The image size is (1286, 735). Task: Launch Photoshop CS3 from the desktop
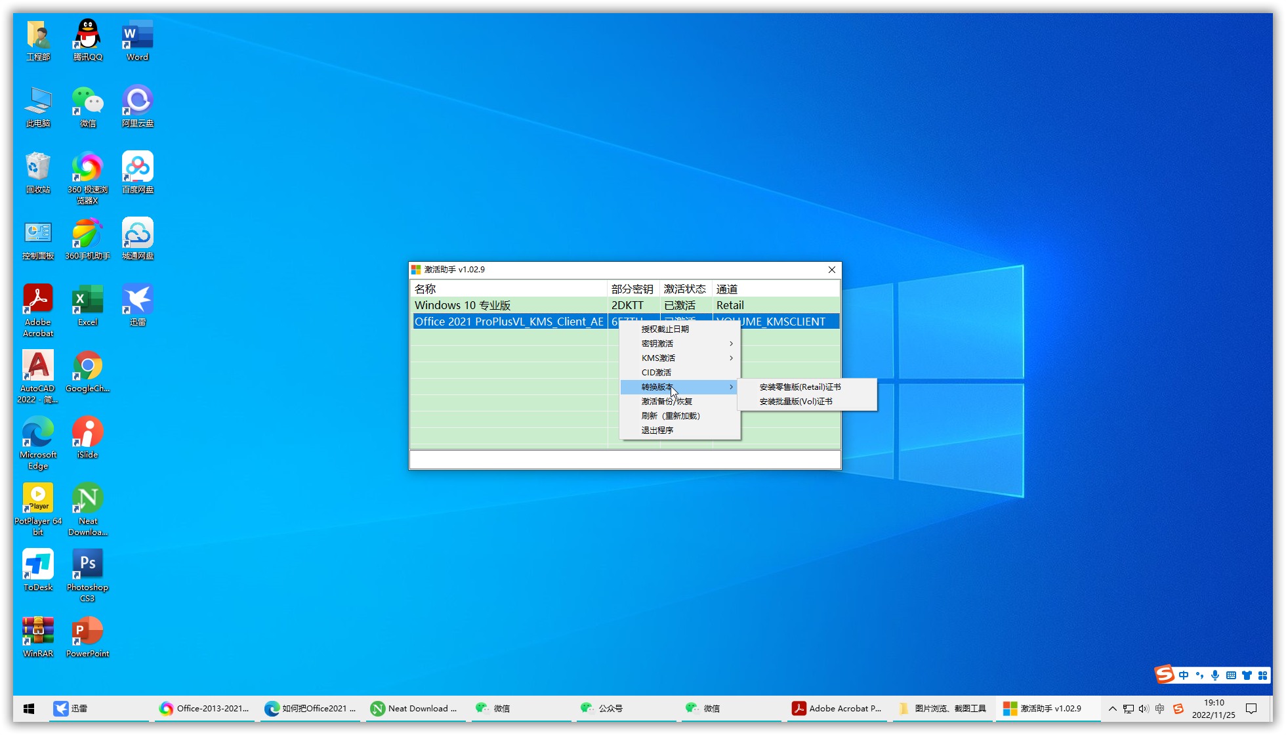click(87, 576)
